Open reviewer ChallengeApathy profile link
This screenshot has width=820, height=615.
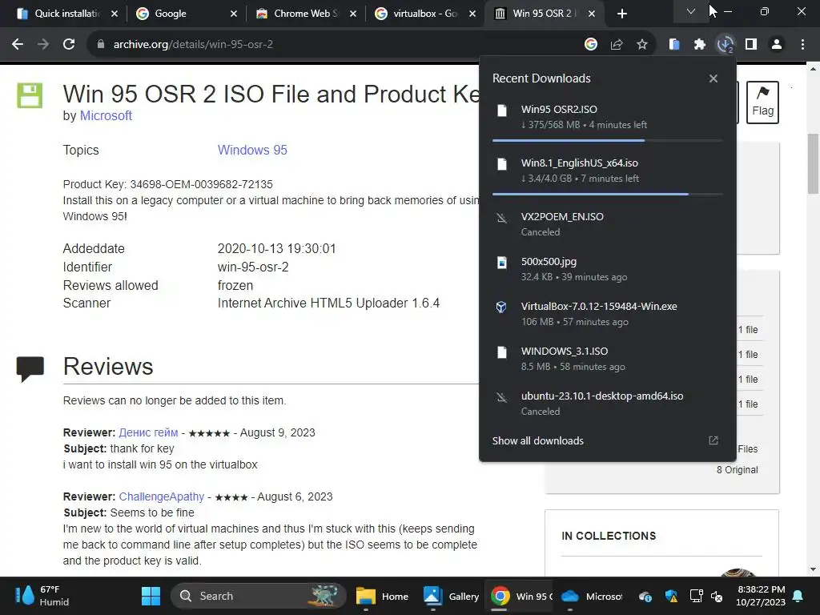(162, 496)
